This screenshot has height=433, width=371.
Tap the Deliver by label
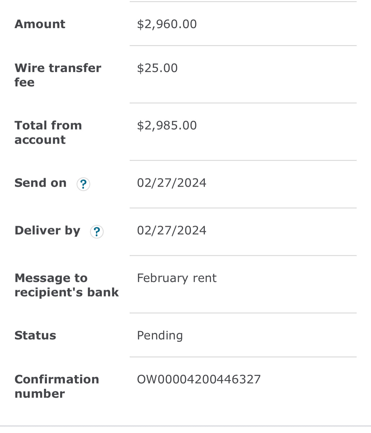click(47, 231)
